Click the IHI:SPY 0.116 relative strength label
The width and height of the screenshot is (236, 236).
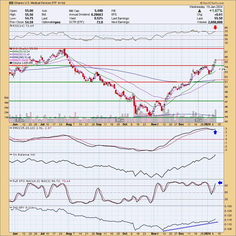click(23, 208)
